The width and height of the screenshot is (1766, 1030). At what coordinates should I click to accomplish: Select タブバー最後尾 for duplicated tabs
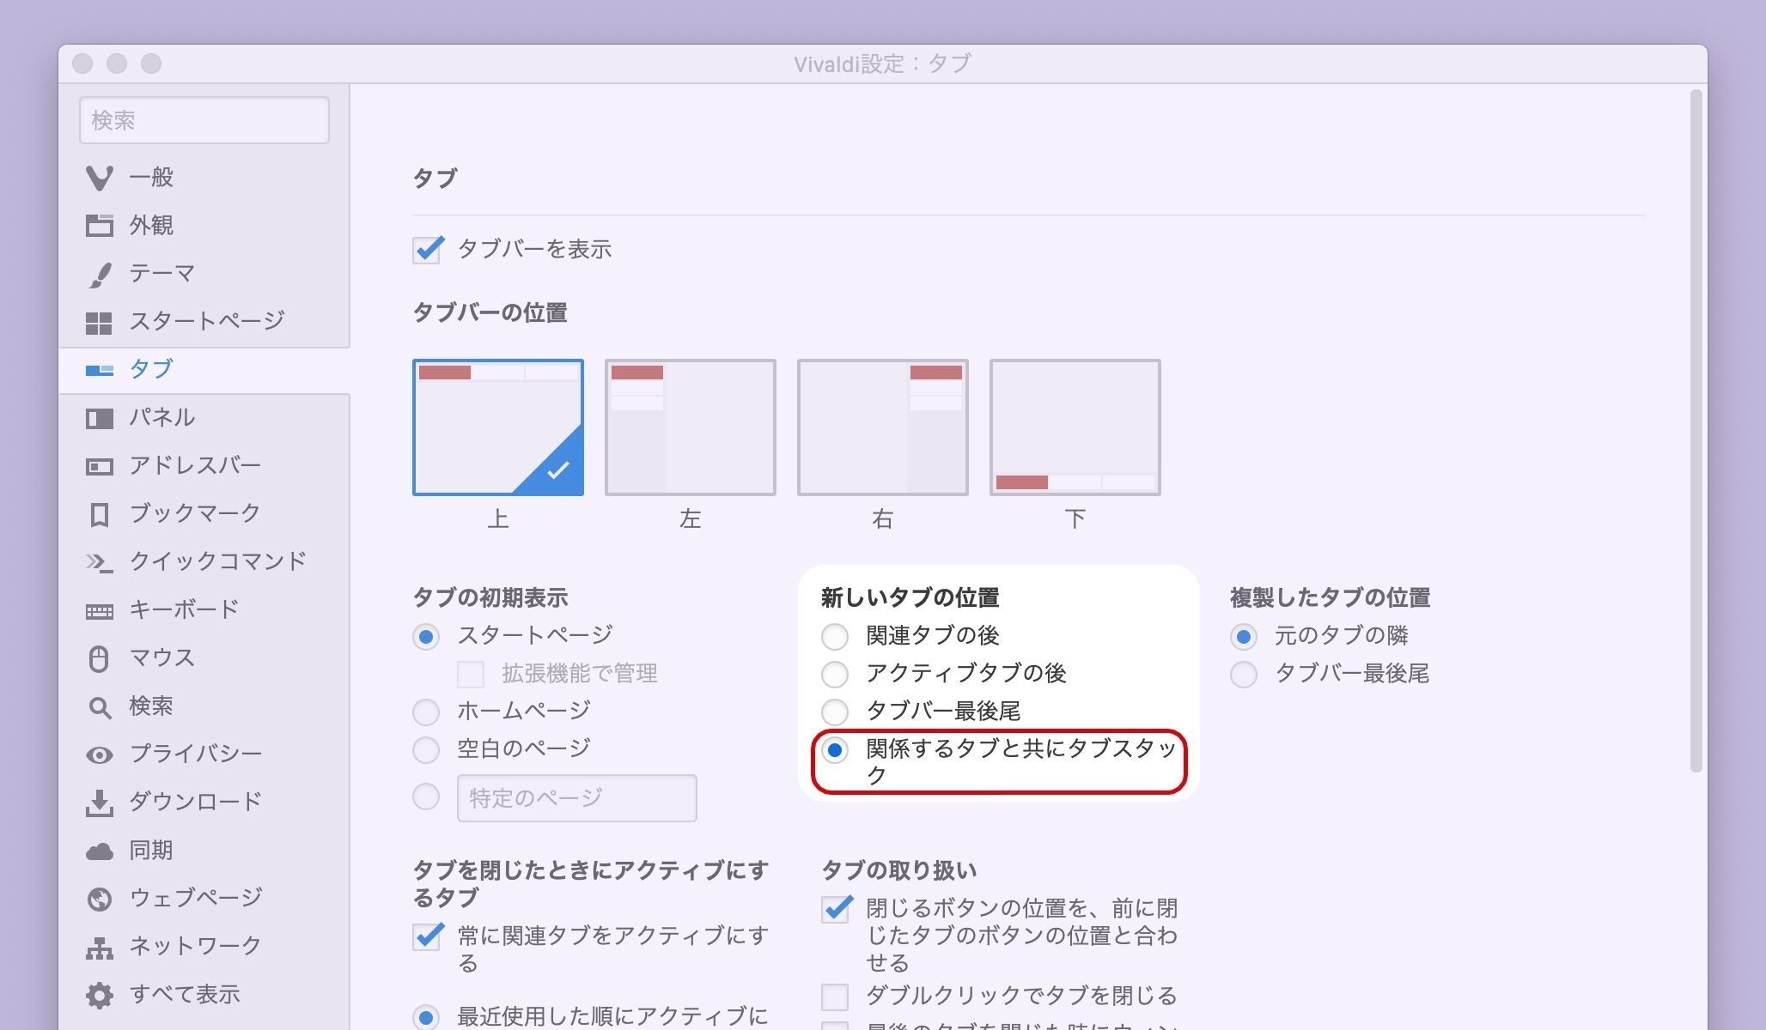[1244, 675]
